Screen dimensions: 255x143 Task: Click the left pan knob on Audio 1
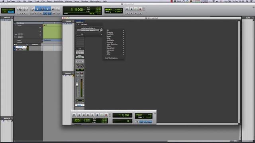tap(78, 66)
